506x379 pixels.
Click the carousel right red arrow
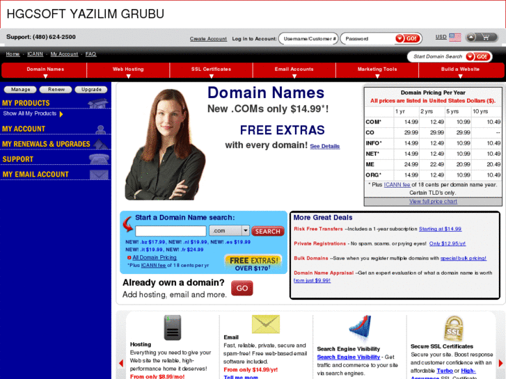coord(500,363)
